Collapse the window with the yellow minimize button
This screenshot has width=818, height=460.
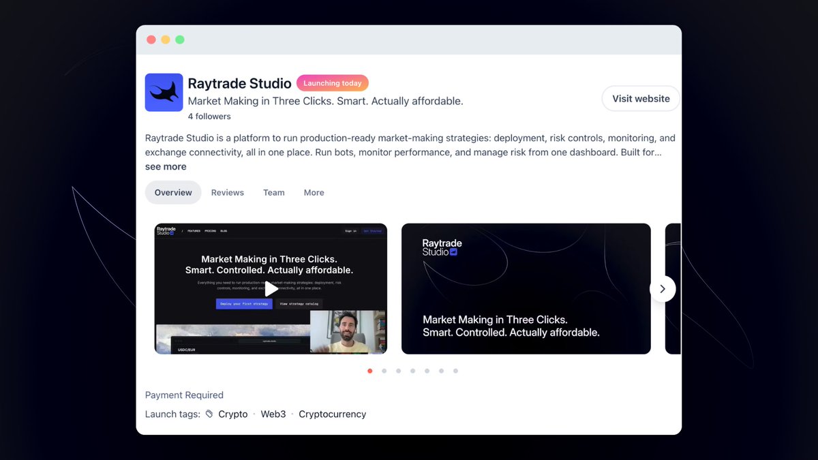tap(165, 40)
